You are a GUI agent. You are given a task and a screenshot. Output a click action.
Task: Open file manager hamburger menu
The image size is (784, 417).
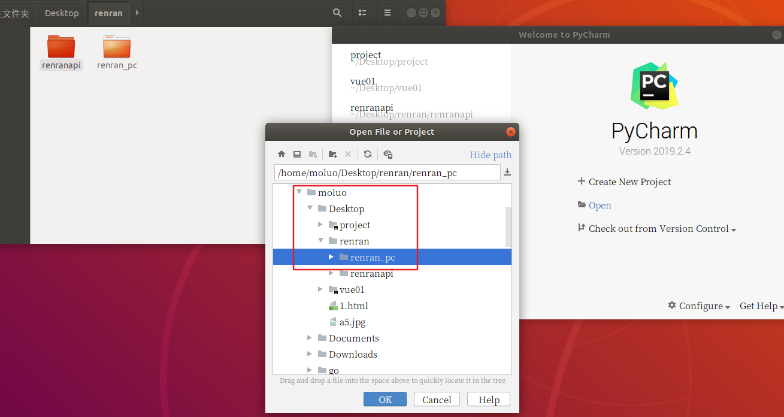(388, 13)
